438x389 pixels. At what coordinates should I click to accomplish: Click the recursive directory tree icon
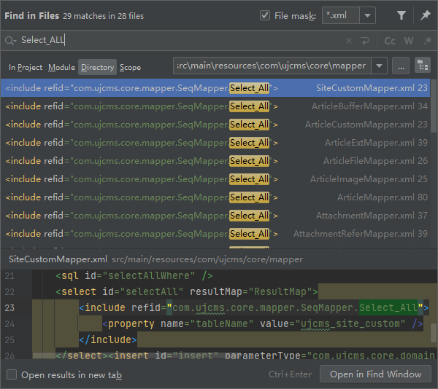tap(423, 66)
